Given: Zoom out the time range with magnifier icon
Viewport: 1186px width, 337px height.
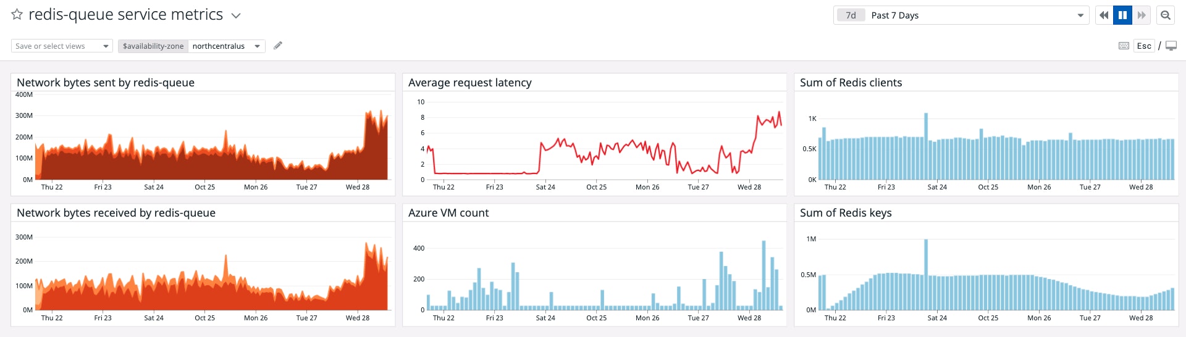Looking at the screenshot, I should click(x=1166, y=15).
